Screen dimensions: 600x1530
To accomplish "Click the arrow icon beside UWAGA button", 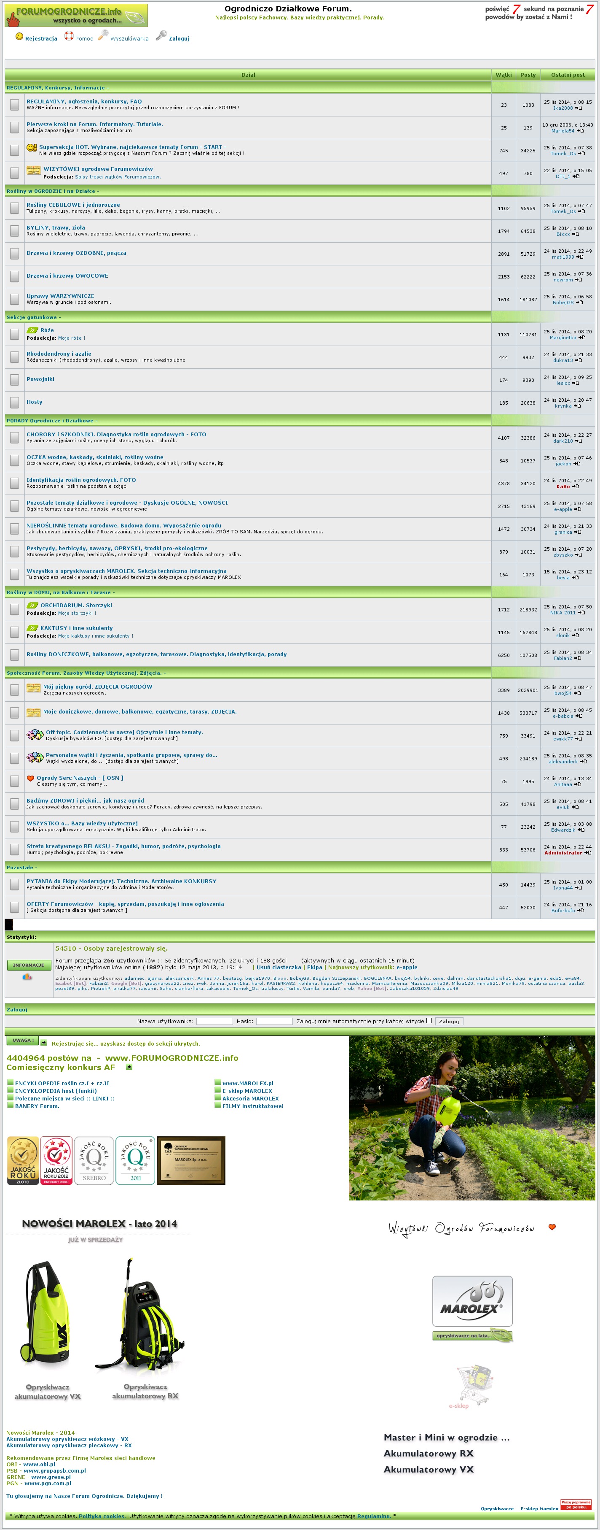I will coord(44,1042).
